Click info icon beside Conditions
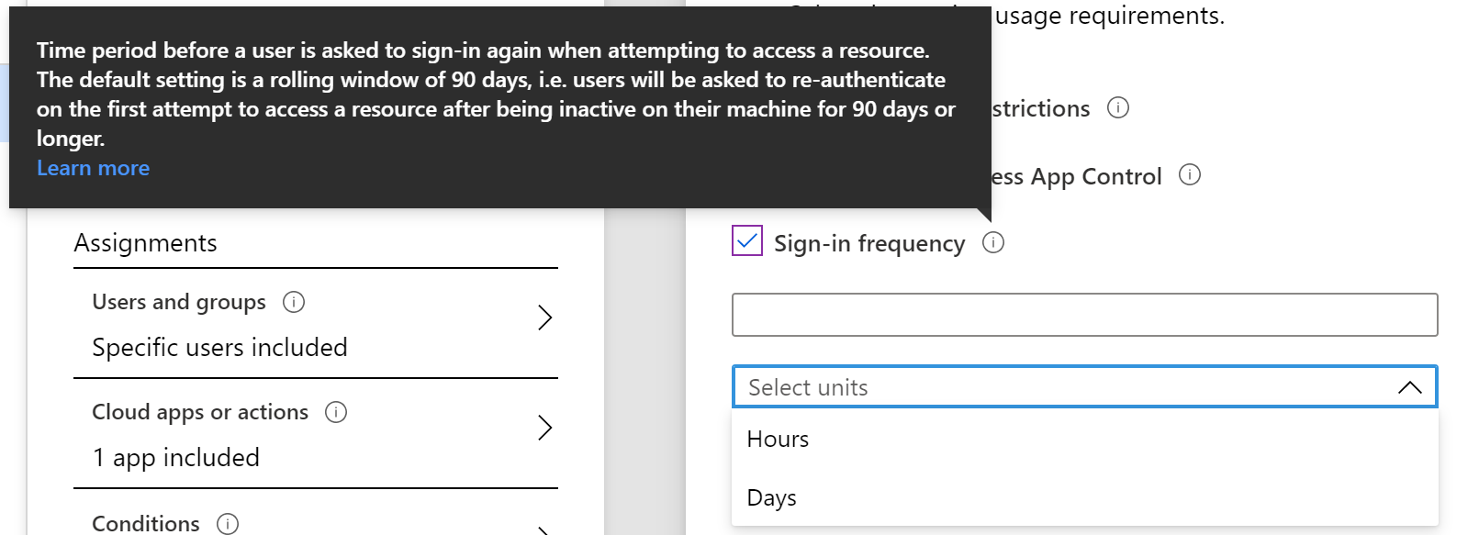The height and width of the screenshot is (535, 1479). [x=228, y=523]
